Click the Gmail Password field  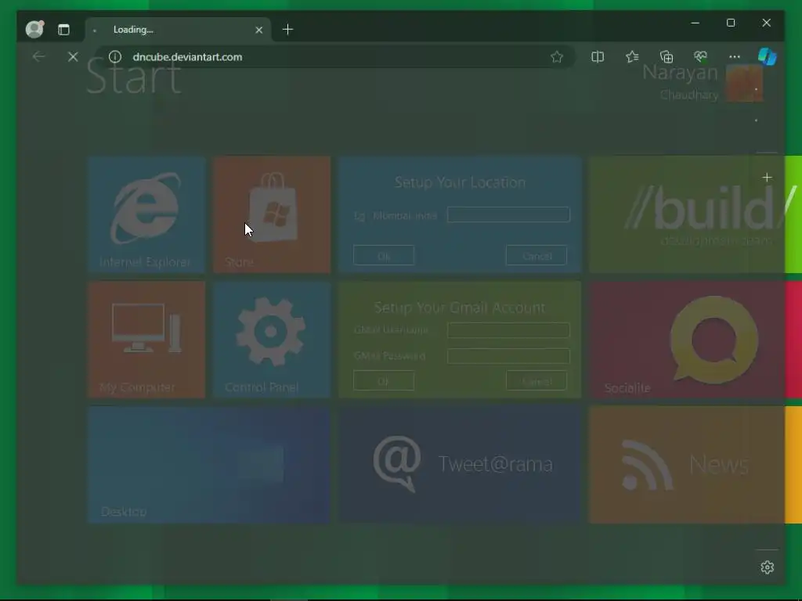tap(508, 356)
